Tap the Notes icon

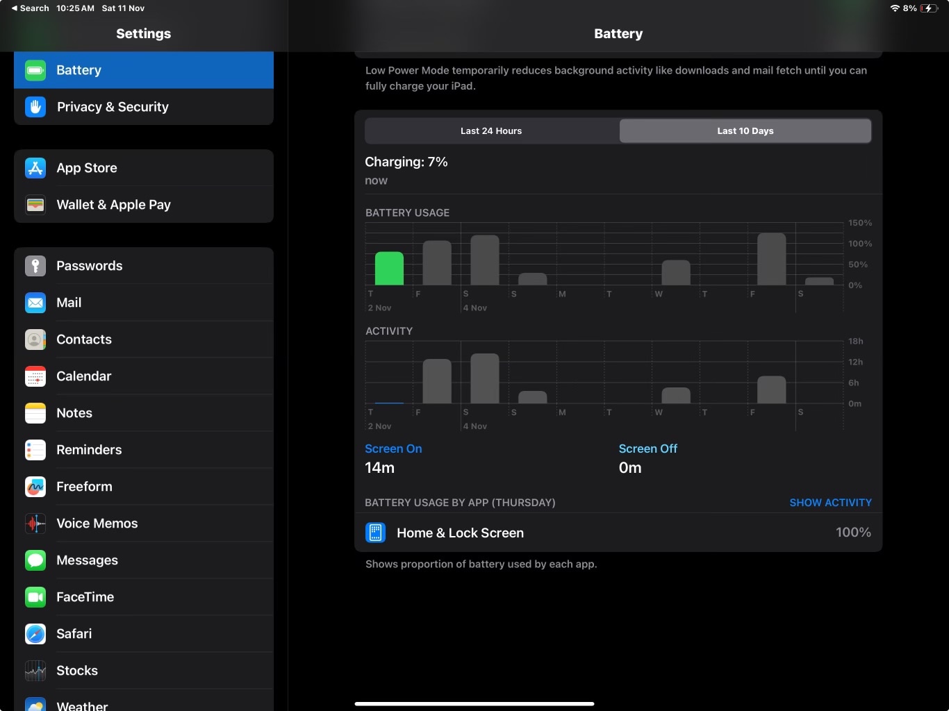coord(35,413)
